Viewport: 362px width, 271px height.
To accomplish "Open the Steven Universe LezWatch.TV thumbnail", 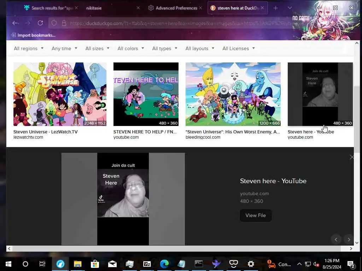I will pos(60,94).
